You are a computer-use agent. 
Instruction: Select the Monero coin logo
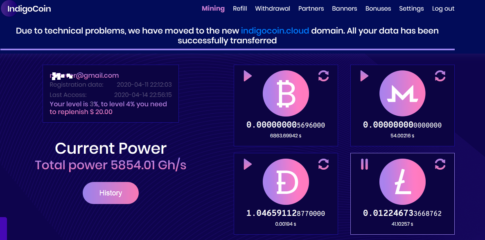[402, 93]
